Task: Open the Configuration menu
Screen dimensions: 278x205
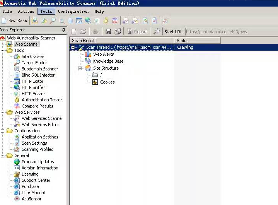Action: coord(73,11)
